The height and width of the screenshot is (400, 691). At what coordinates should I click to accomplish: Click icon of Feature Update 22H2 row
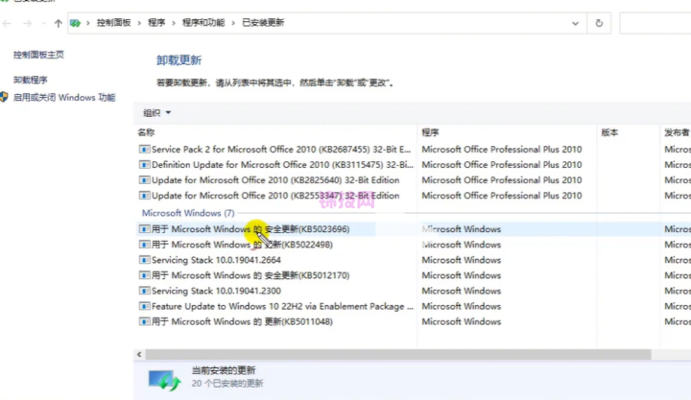tap(144, 306)
